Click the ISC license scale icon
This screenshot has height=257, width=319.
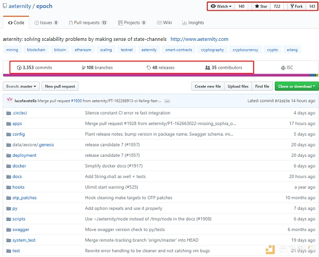point(283,67)
